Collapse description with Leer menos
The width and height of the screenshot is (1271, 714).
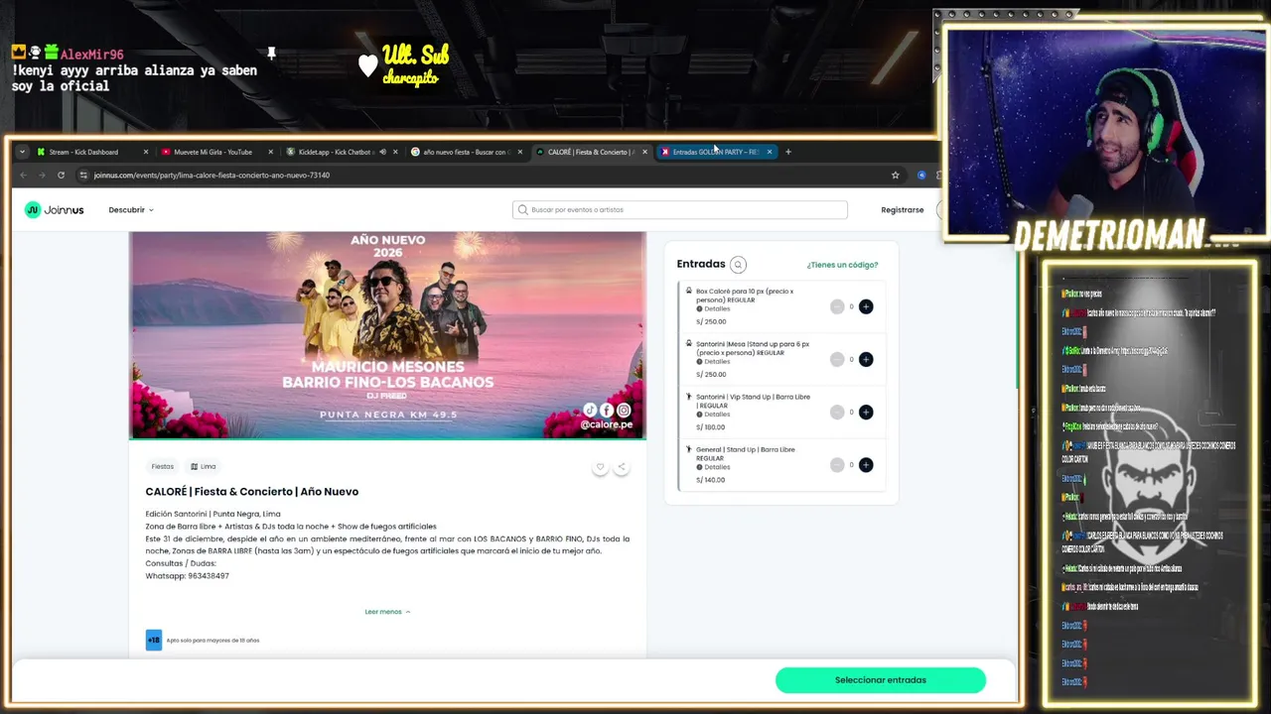[x=387, y=612]
